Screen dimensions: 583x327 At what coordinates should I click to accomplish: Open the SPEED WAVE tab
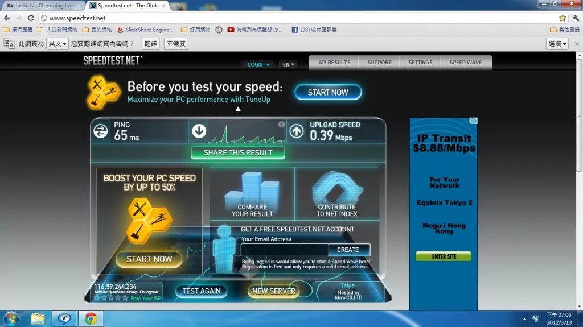pos(466,63)
